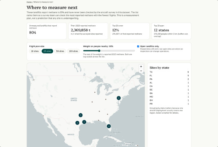Select the site marker in southern California
Viewport: 218px width, 147px height.
pos(43,116)
